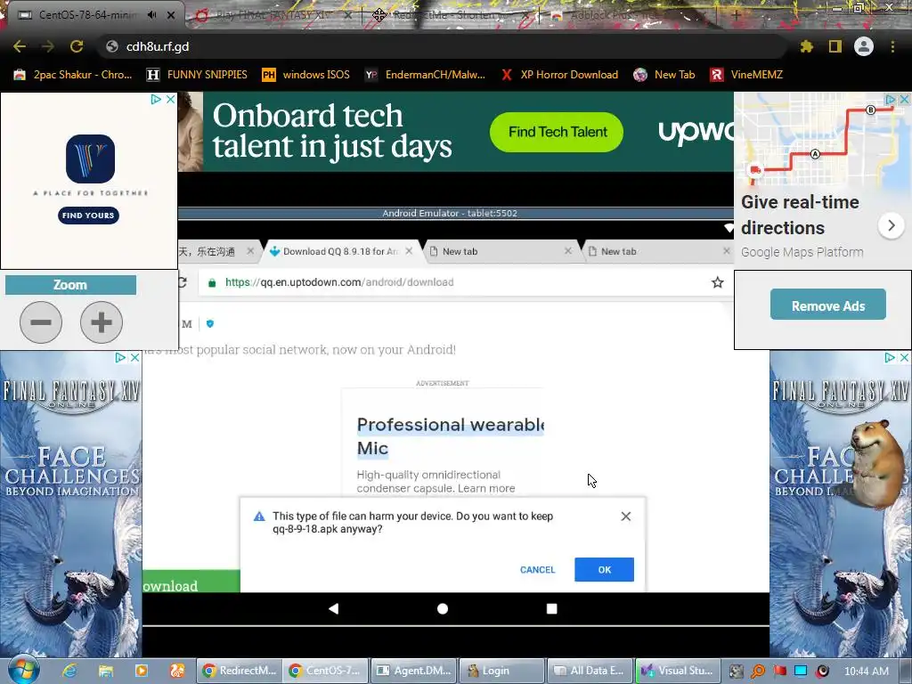Click the red flag tray icon
Image resolution: width=912 pixels, height=684 pixels.
click(x=780, y=672)
